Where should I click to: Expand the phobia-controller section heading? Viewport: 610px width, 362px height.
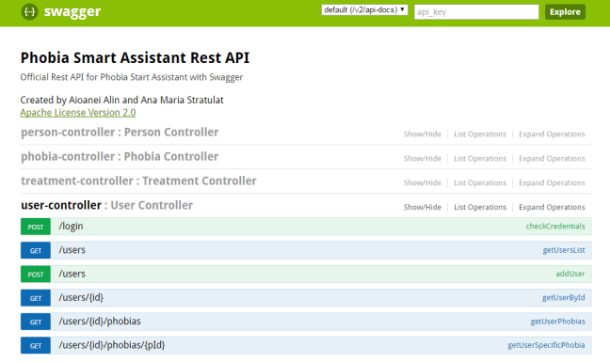(120, 156)
